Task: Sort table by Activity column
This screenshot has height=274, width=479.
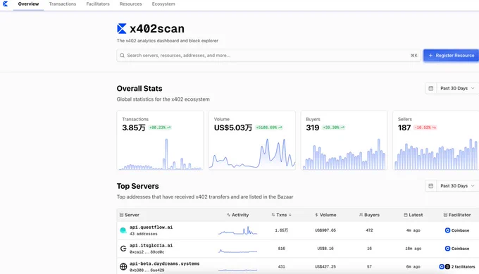Action: 237,215
